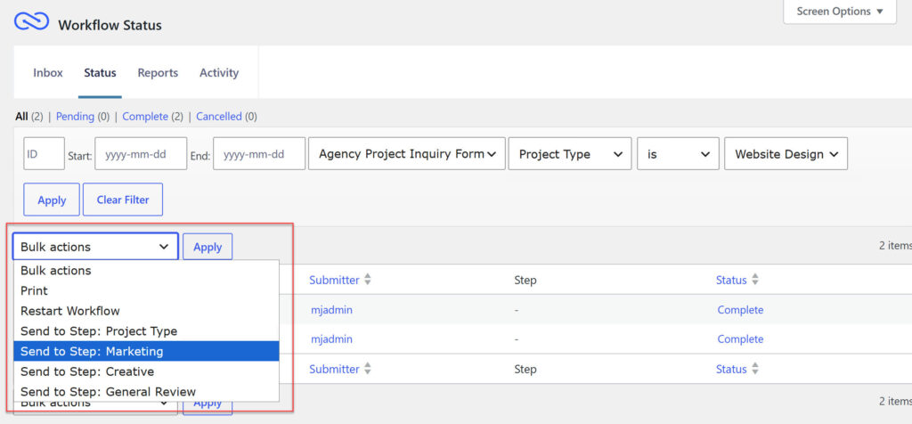Select Send to Step: General Review
This screenshot has height=424, width=912.
click(x=146, y=391)
